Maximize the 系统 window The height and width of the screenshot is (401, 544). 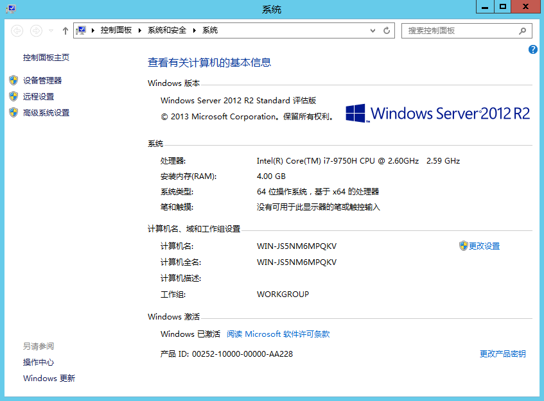[x=502, y=6]
